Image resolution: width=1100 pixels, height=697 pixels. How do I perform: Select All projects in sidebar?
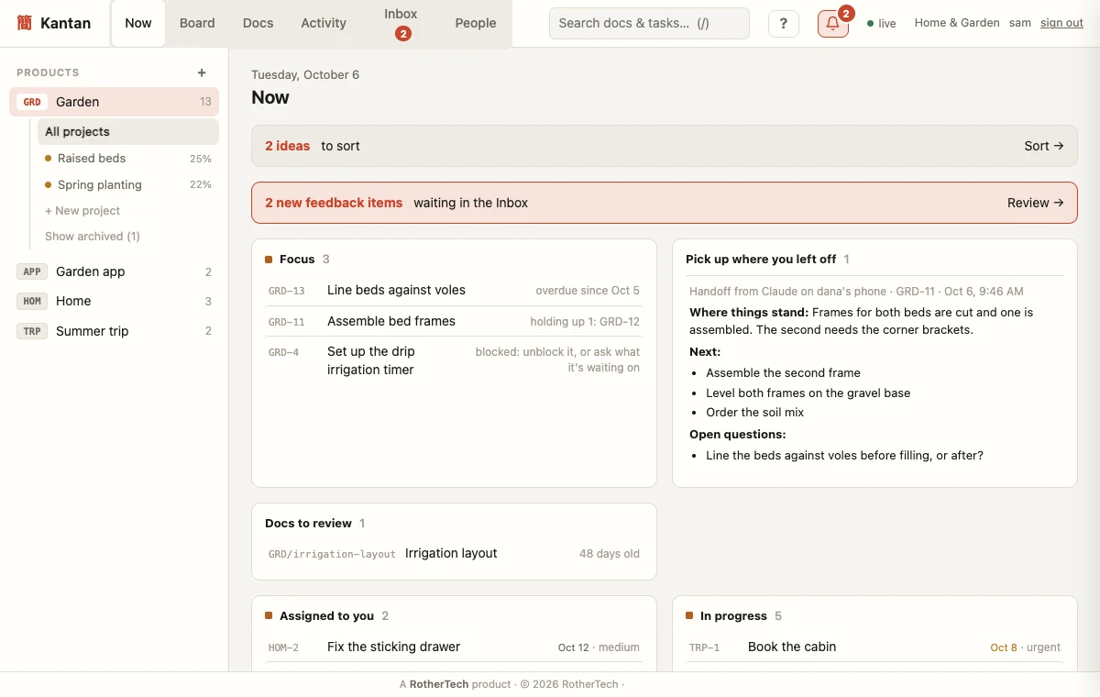[128, 131]
